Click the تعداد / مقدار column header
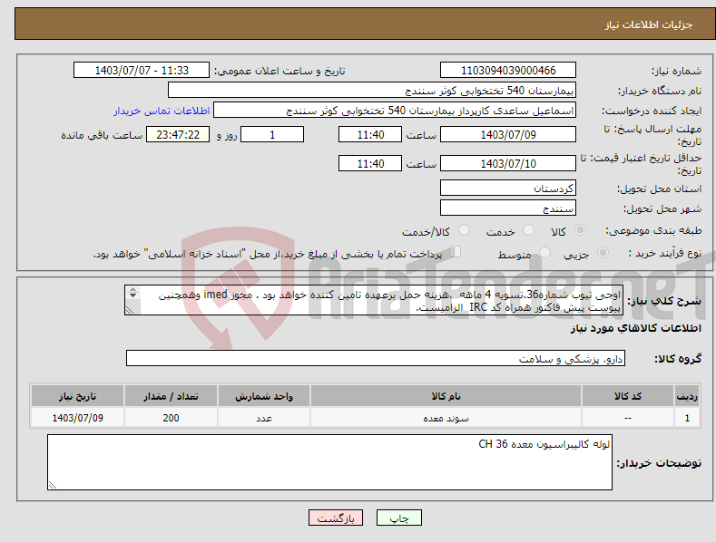Screen dimensions: 716x542 pyautogui.click(x=171, y=396)
